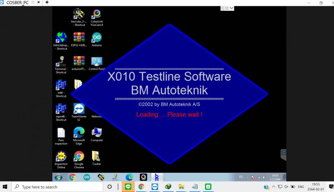Screen dimensions: 334x192
Task: Click Edge in the remote Windows 7 taskbar
Action: tap(129, 177)
